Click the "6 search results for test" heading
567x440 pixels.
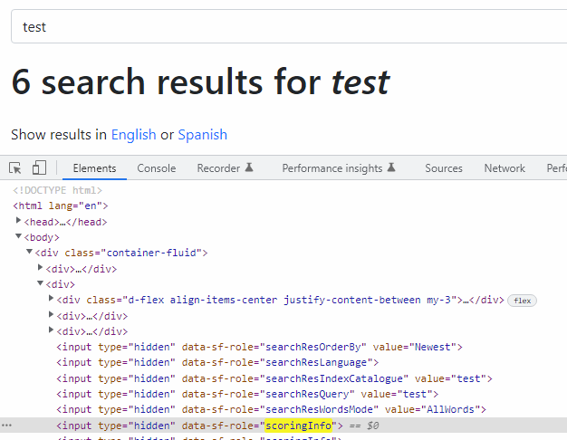tap(201, 82)
